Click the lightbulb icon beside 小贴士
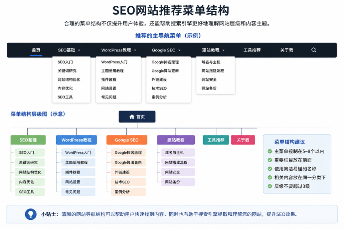This screenshot has width=345, height=229. [31, 214]
